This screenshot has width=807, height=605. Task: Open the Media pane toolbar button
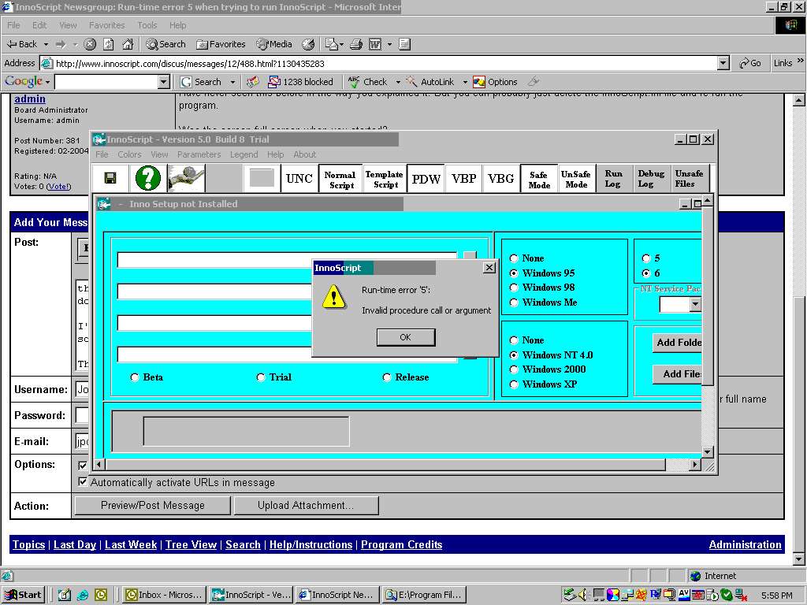(274, 44)
